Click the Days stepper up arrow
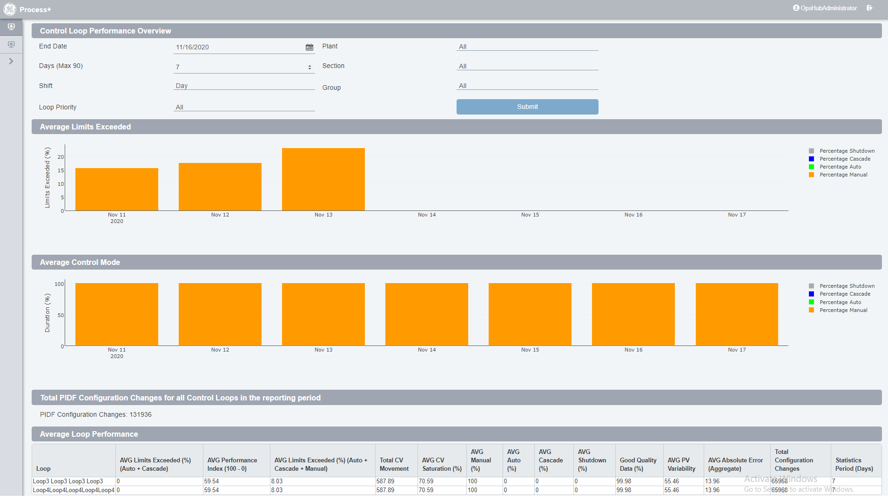 (309, 65)
